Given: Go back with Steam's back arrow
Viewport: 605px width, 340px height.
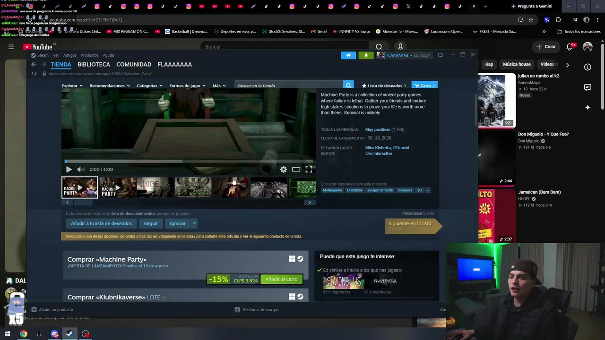Looking at the screenshot, I should (x=34, y=64).
